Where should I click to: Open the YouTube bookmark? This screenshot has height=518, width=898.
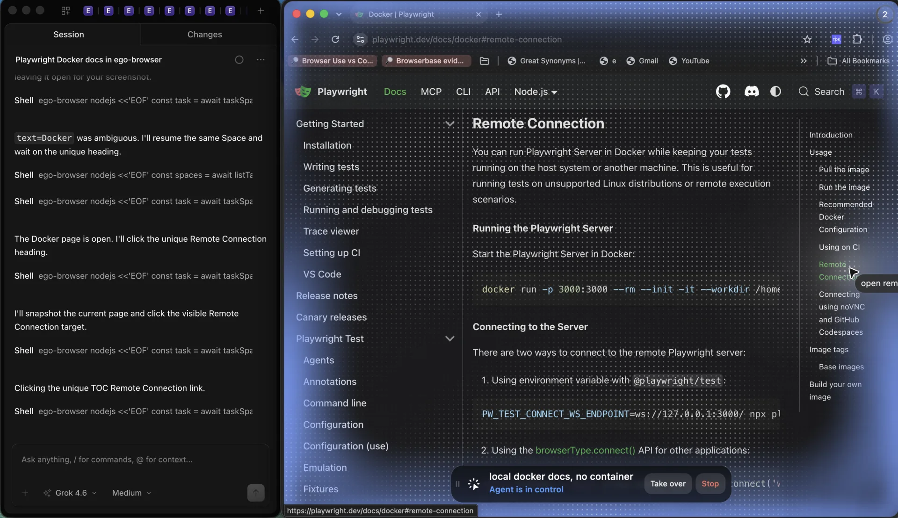coord(689,61)
